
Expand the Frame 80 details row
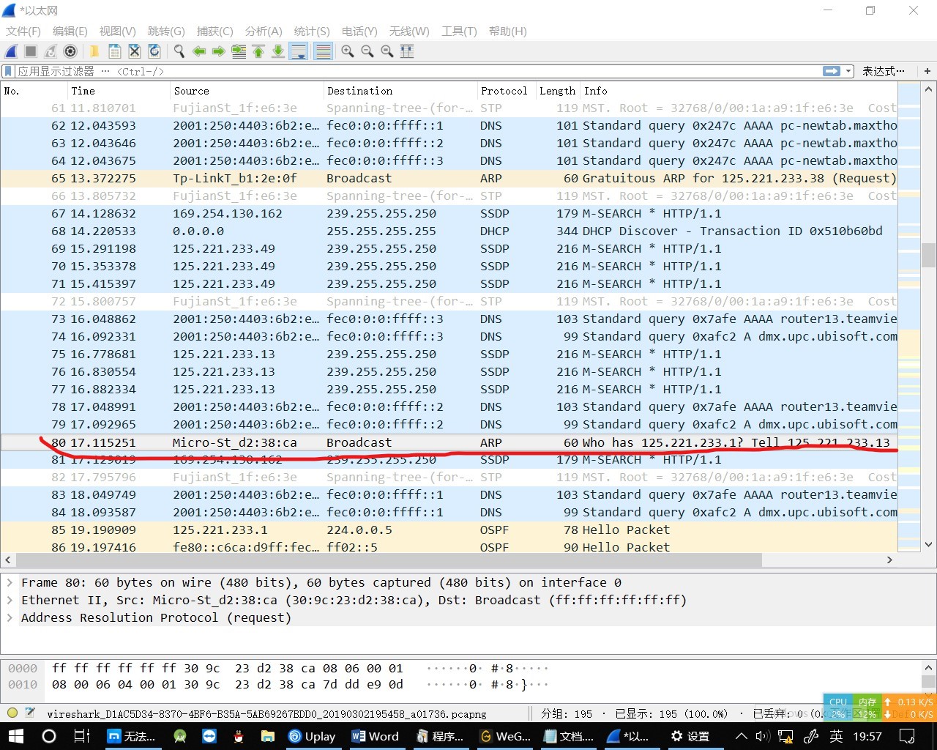point(10,582)
